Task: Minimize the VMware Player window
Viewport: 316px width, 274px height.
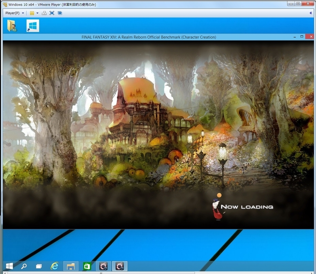Action: (291, 4)
